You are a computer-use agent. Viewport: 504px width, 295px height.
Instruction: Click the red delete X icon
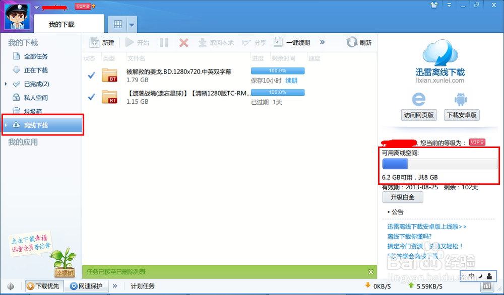coord(183,42)
